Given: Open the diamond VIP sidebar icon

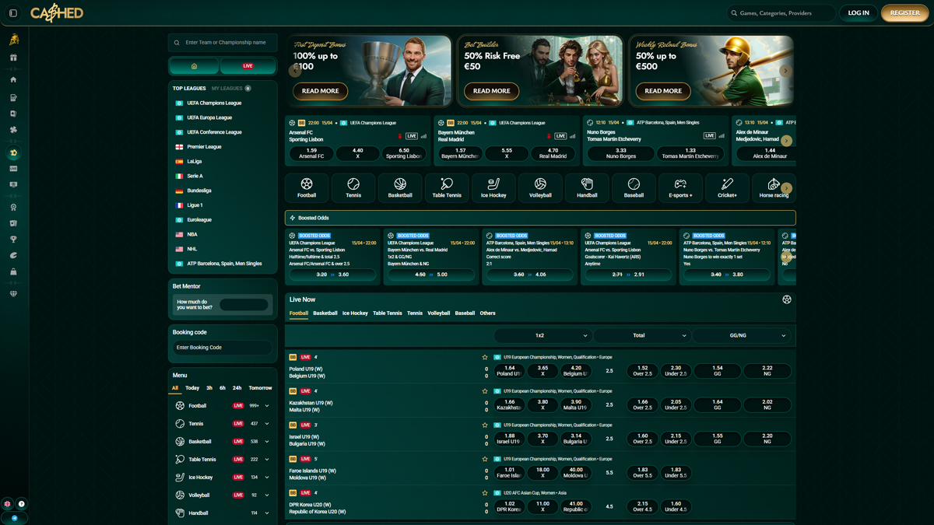Looking at the screenshot, I should pyautogui.click(x=13, y=294).
